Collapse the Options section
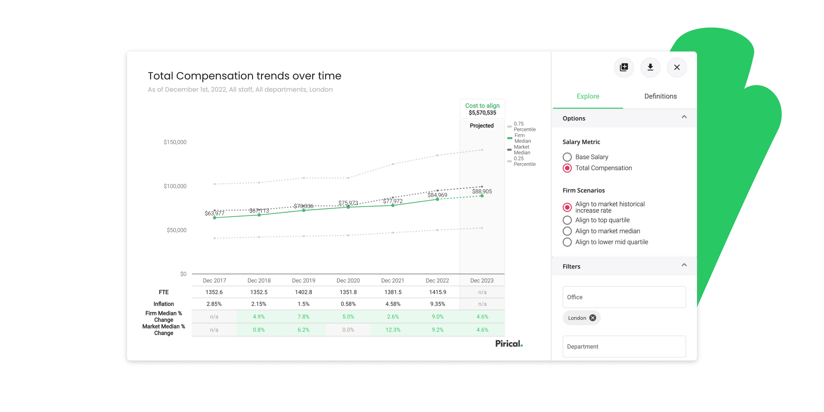Viewport: 824px width, 412px height. point(684,117)
